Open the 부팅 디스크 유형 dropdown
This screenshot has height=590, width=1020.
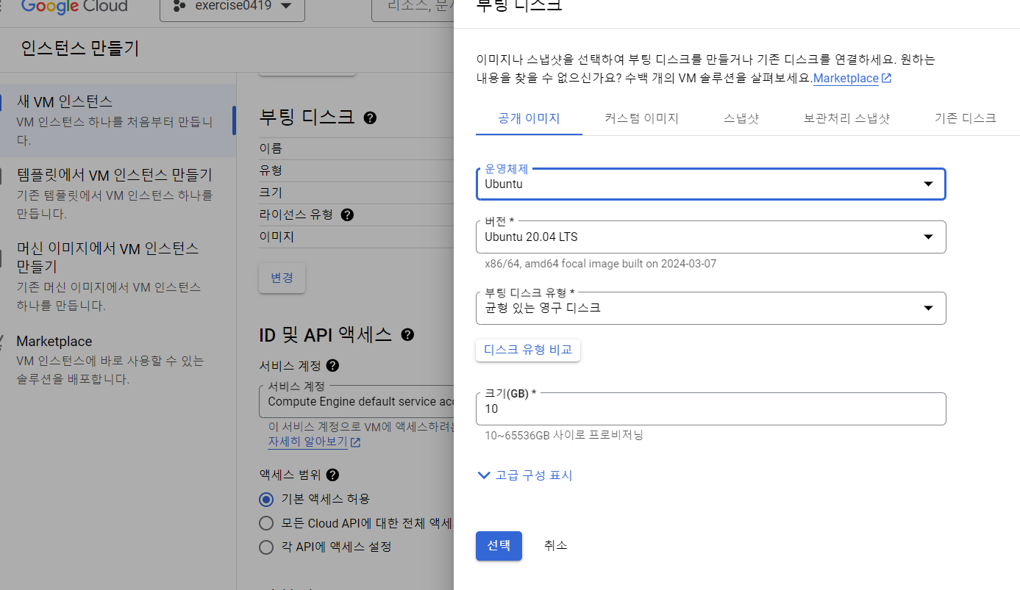click(x=929, y=308)
